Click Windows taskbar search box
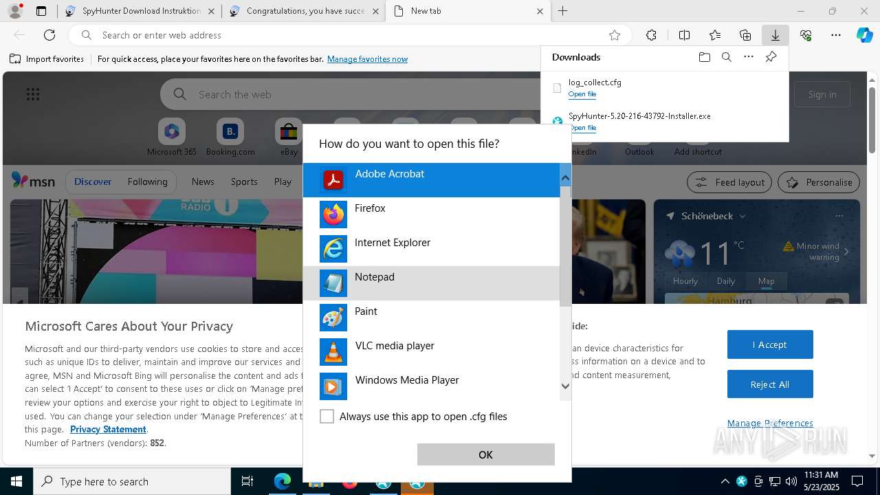 pyautogui.click(x=132, y=481)
